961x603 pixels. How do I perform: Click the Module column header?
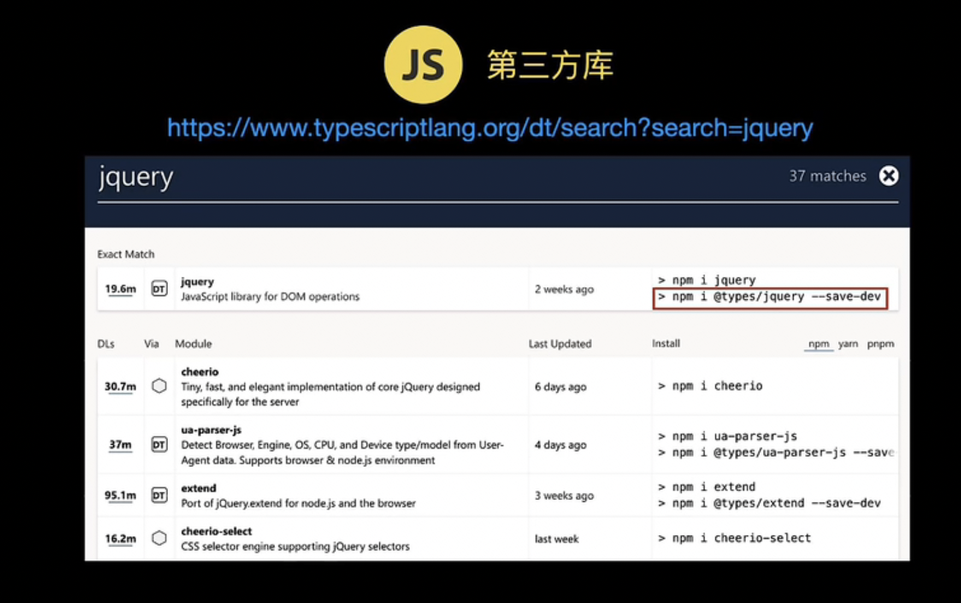click(x=193, y=344)
